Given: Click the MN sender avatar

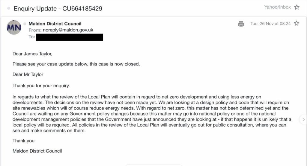Looking at the screenshot, I should click(x=14, y=28).
